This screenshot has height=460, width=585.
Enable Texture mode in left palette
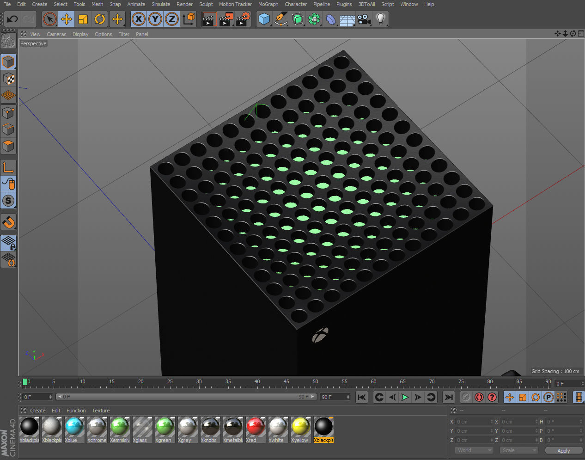click(8, 79)
